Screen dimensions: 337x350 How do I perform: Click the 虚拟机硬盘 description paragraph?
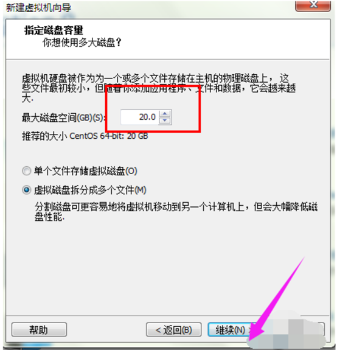click(x=159, y=88)
